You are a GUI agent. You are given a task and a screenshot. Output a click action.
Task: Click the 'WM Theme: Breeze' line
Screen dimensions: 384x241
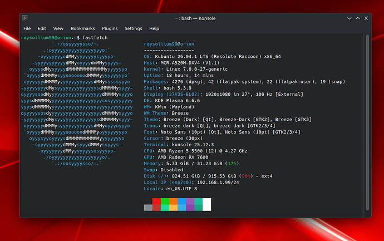[166, 113]
